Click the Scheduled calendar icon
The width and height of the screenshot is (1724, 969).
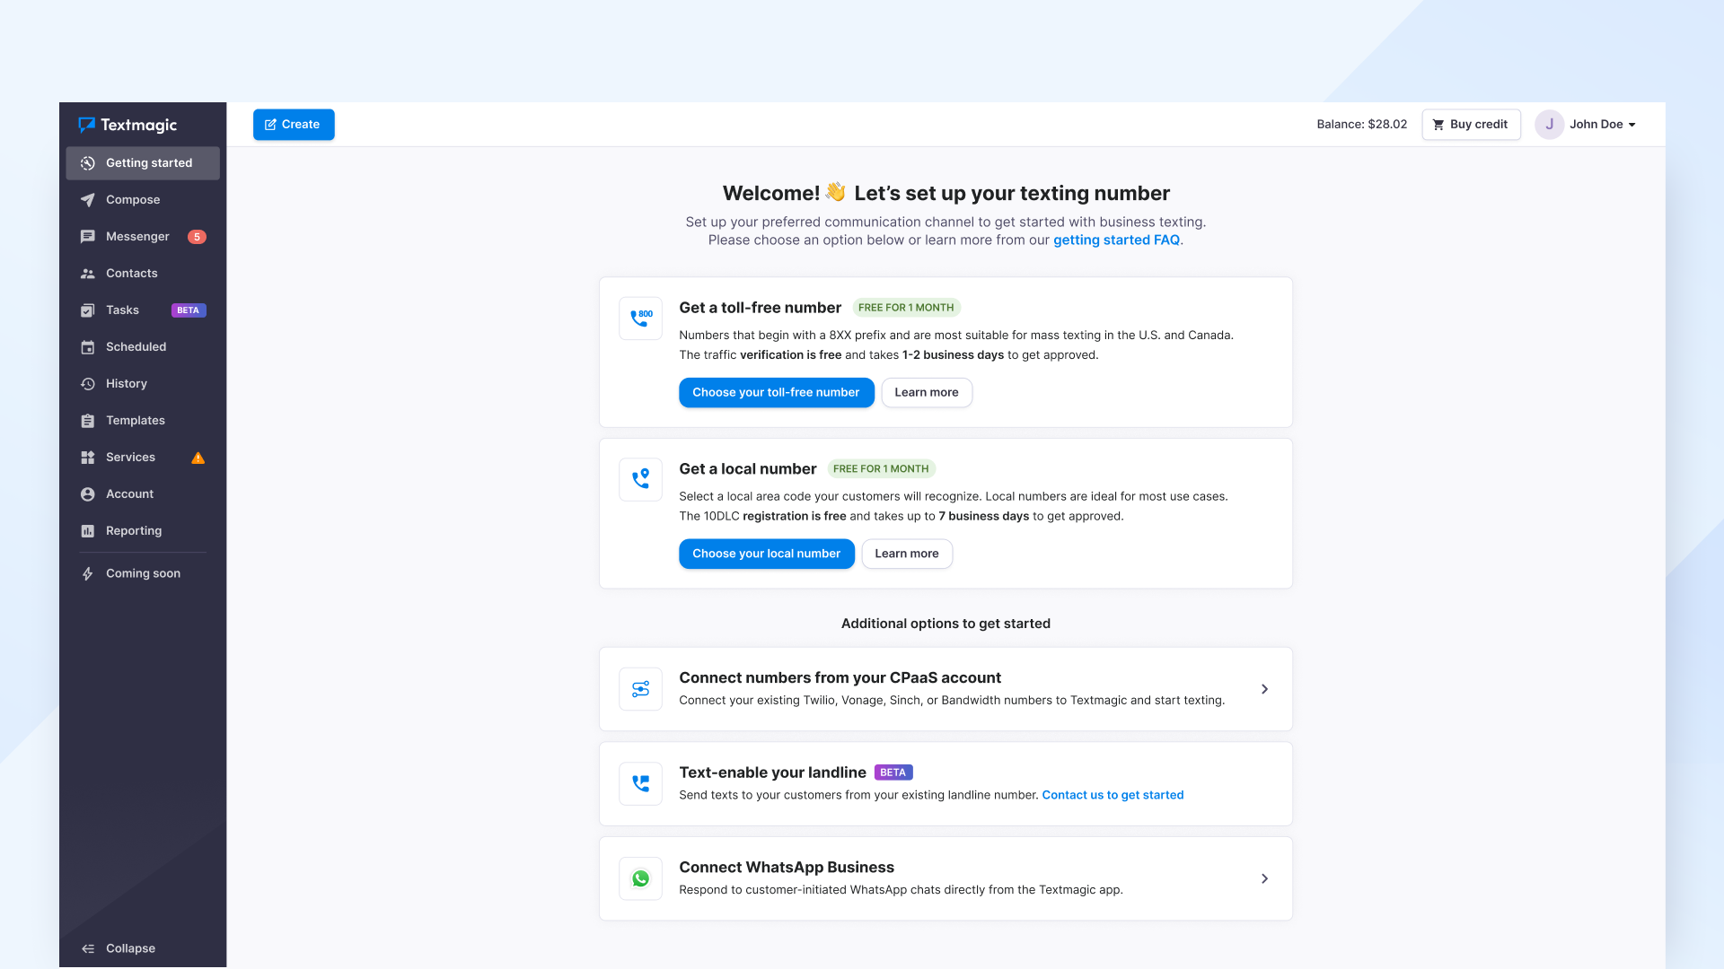click(x=87, y=347)
